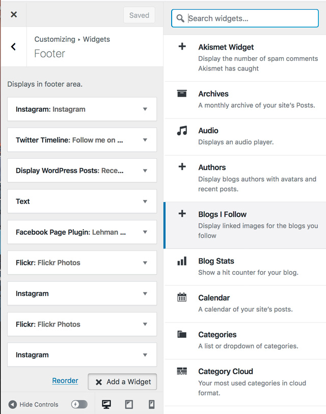Go back using the left chevron arrow
This screenshot has height=414, width=326.
13,47
